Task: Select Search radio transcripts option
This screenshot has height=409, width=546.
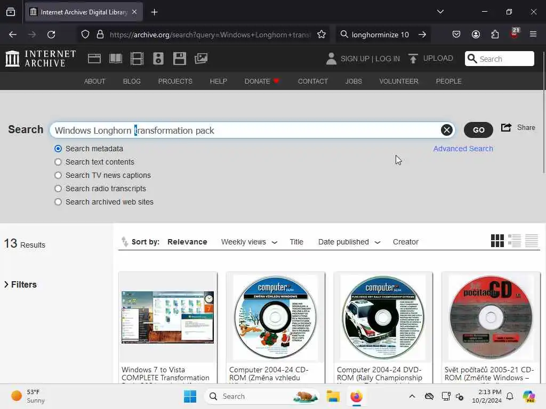Action: tap(58, 189)
